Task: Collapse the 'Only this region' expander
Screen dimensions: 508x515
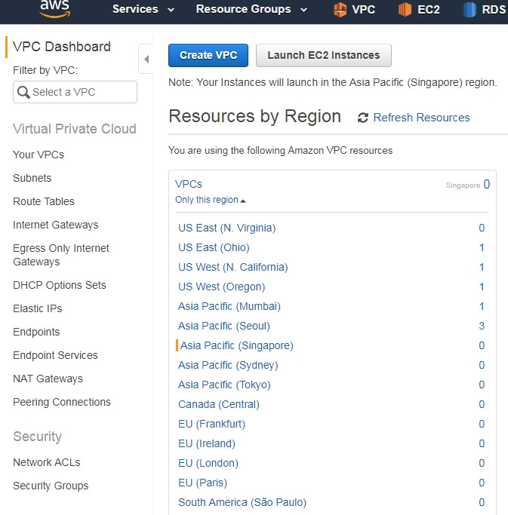Action: pos(211,200)
